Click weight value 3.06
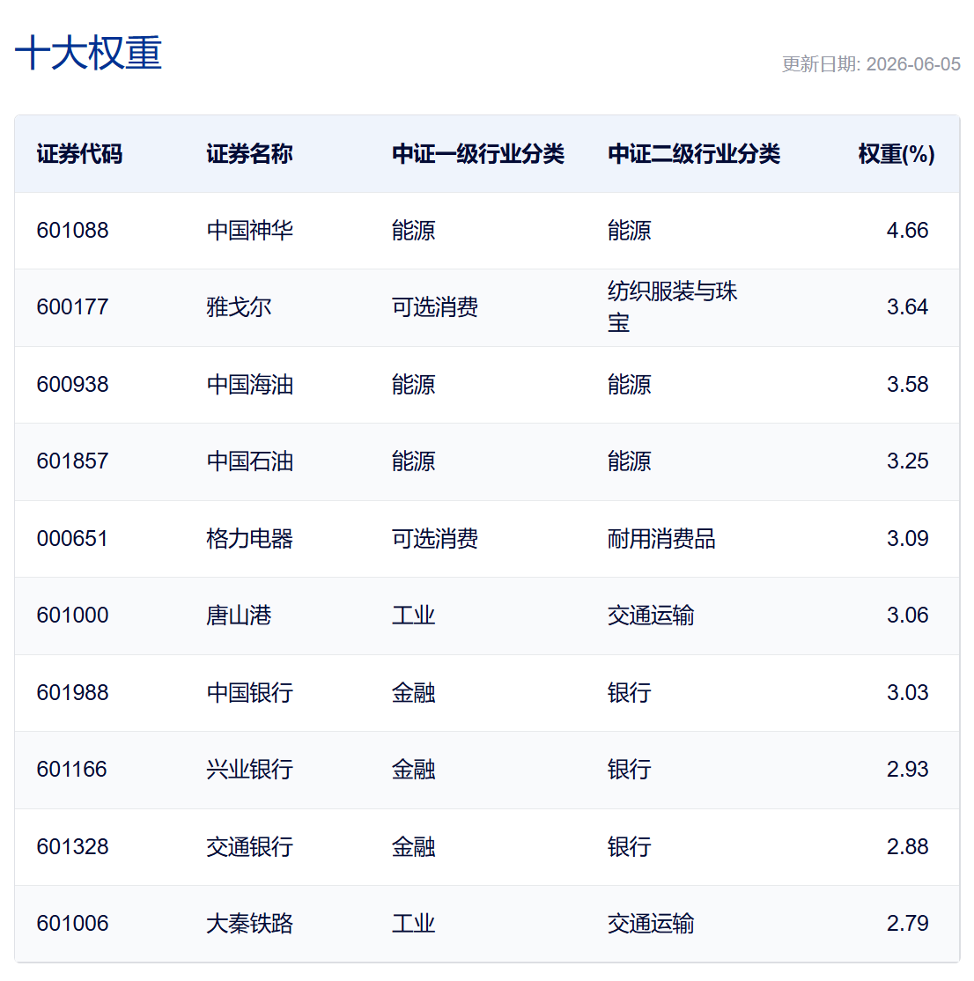974x981 pixels. point(908,615)
